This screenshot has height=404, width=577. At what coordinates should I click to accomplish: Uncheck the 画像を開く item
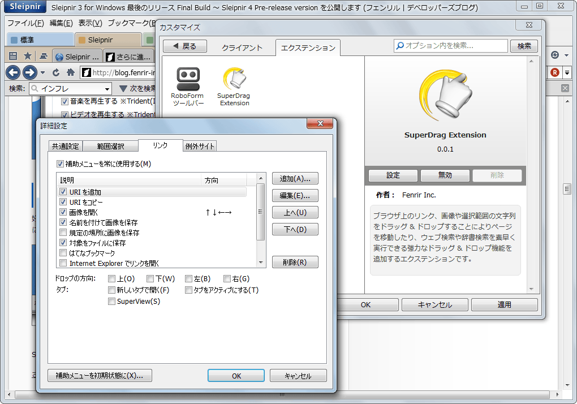pos(63,212)
